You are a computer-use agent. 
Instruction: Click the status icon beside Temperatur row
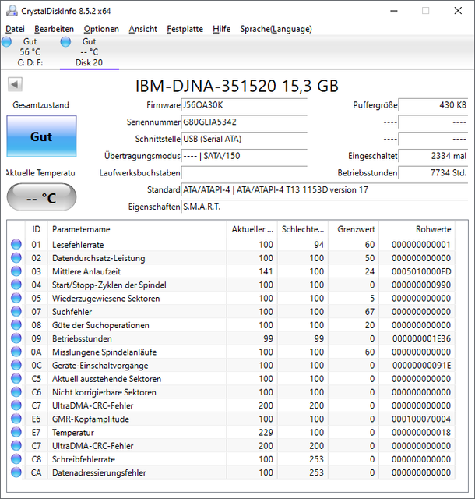[x=16, y=432]
